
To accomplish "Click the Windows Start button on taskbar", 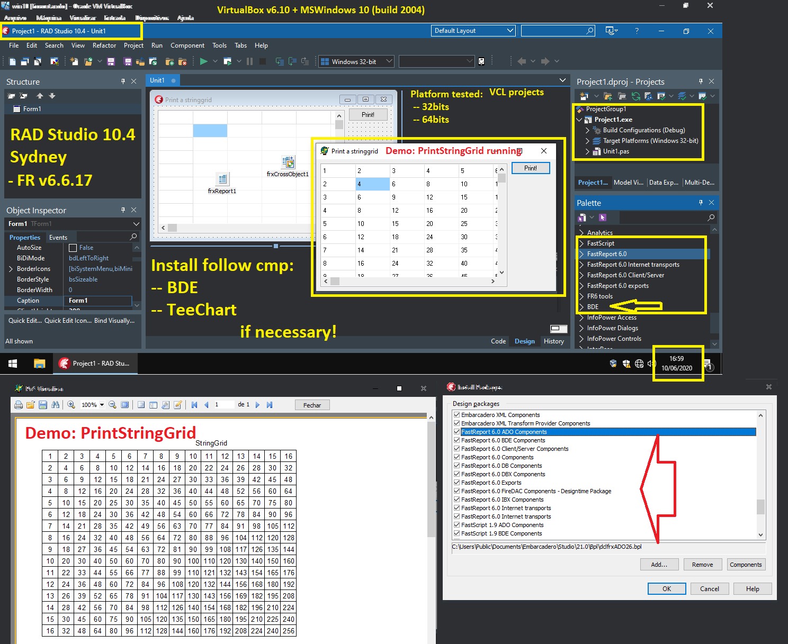I will (13, 363).
